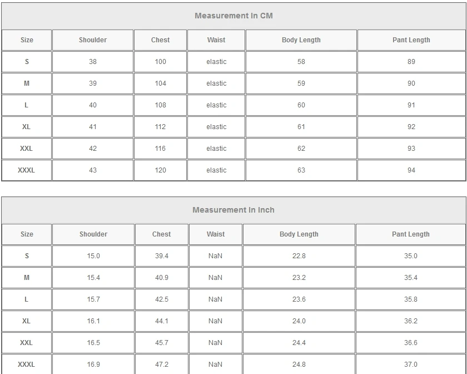Click the Size header in the Inch table

27,234
